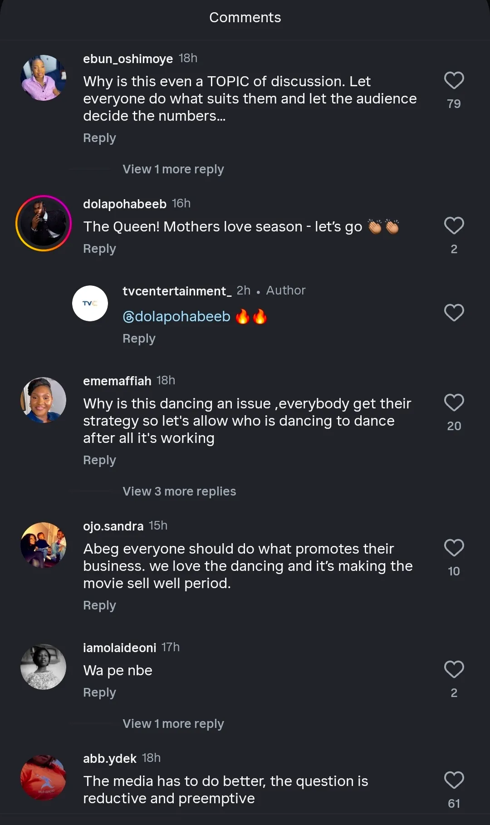Like abb.ydek's media comment
The width and height of the screenshot is (490, 825).
point(454,781)
